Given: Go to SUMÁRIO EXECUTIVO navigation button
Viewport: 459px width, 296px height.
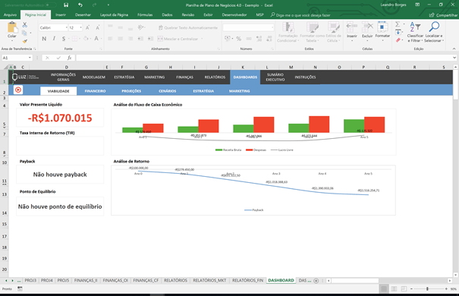Looking at the screenshot, I should tap(275, 77).
